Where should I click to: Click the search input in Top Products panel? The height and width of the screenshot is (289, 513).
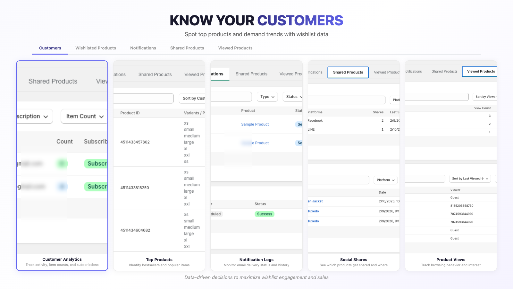(143, 98)
